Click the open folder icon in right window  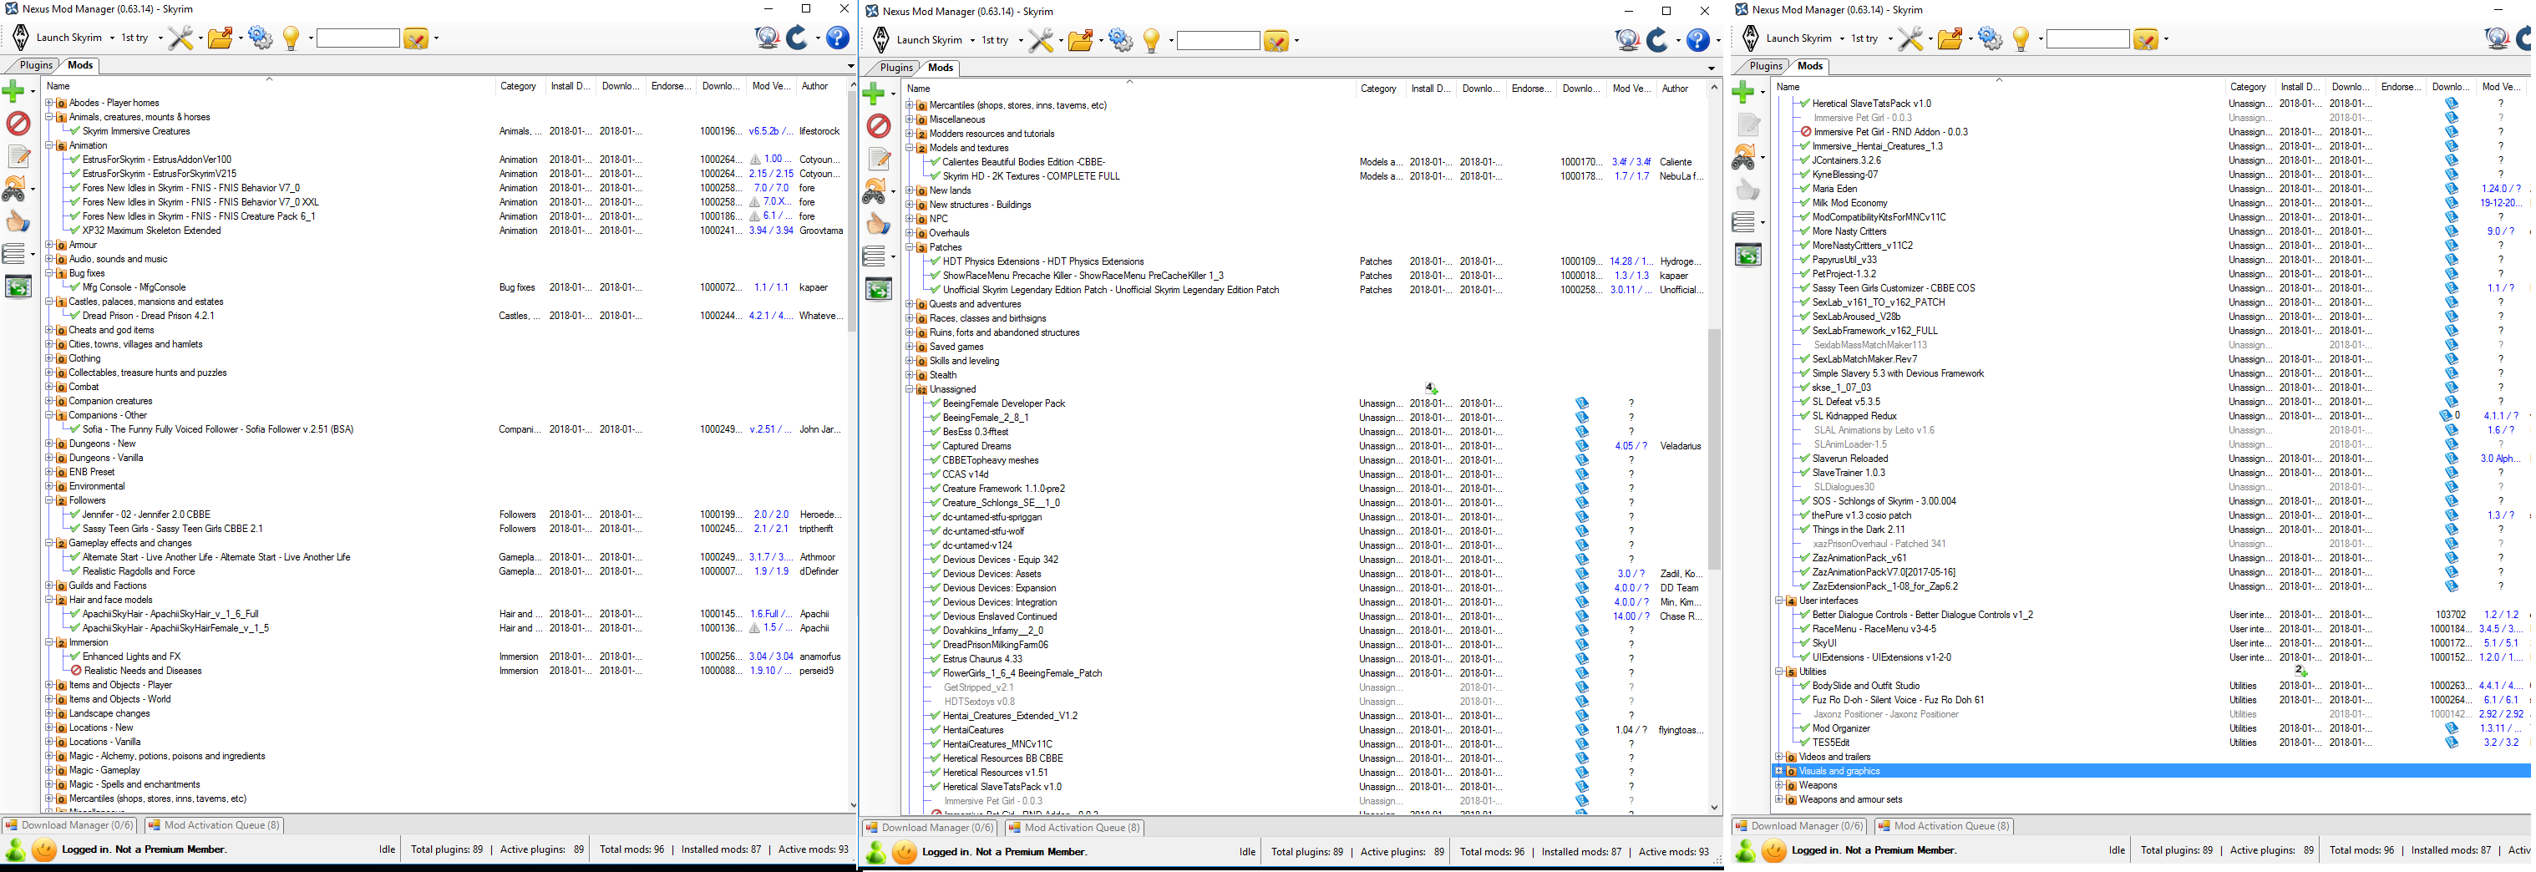point(1950,39)
